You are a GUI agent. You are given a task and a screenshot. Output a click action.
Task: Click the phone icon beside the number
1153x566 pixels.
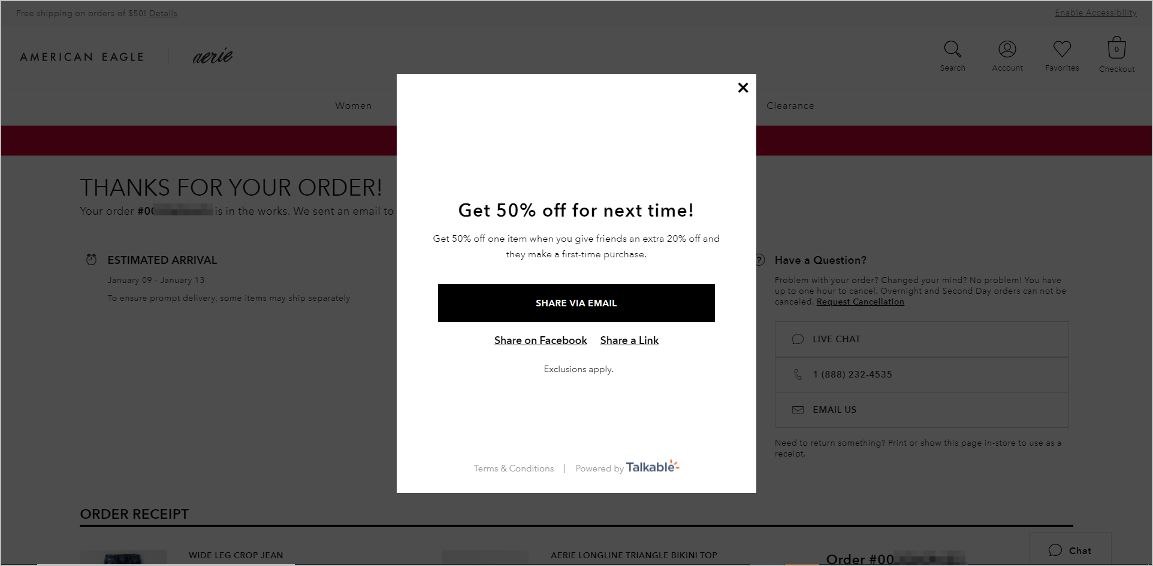(798, 375)
